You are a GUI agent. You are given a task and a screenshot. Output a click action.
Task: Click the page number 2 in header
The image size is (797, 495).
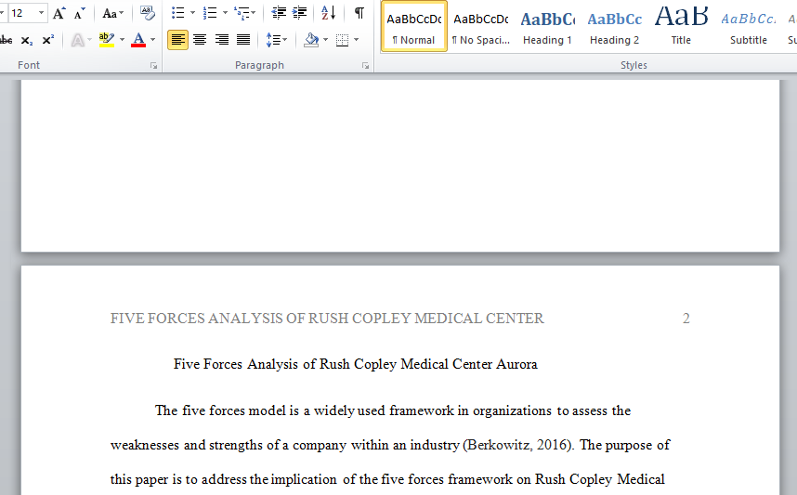[x=686, y=319]
